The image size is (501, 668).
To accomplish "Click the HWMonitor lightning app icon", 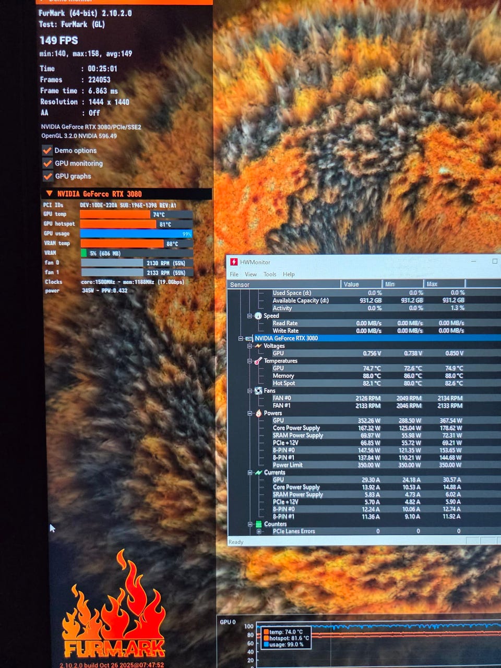I will [x=234, y=262].
